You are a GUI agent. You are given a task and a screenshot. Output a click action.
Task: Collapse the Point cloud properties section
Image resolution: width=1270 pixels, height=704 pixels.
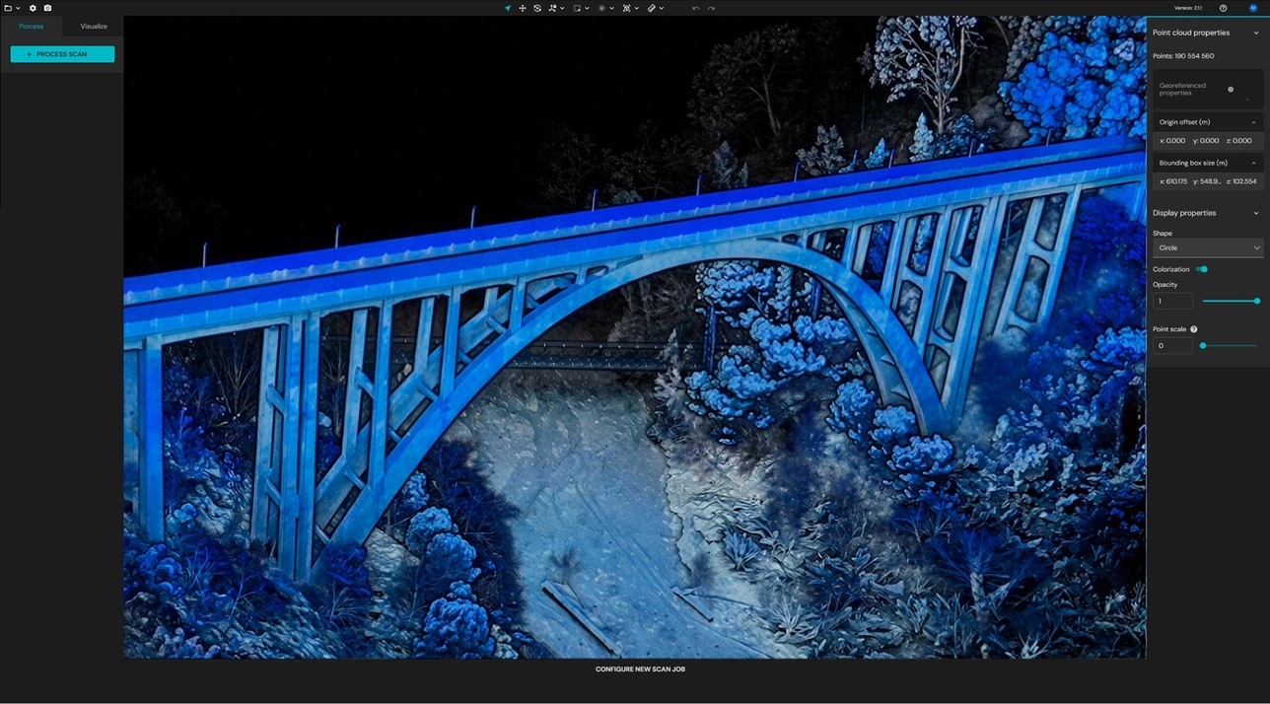[x=1255, y=33]
